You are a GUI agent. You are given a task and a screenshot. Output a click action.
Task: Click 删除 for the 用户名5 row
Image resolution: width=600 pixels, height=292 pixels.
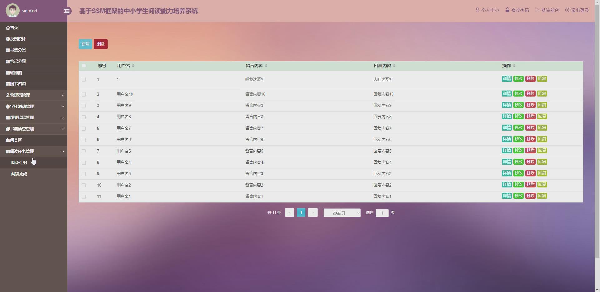(x=530, y=150)
